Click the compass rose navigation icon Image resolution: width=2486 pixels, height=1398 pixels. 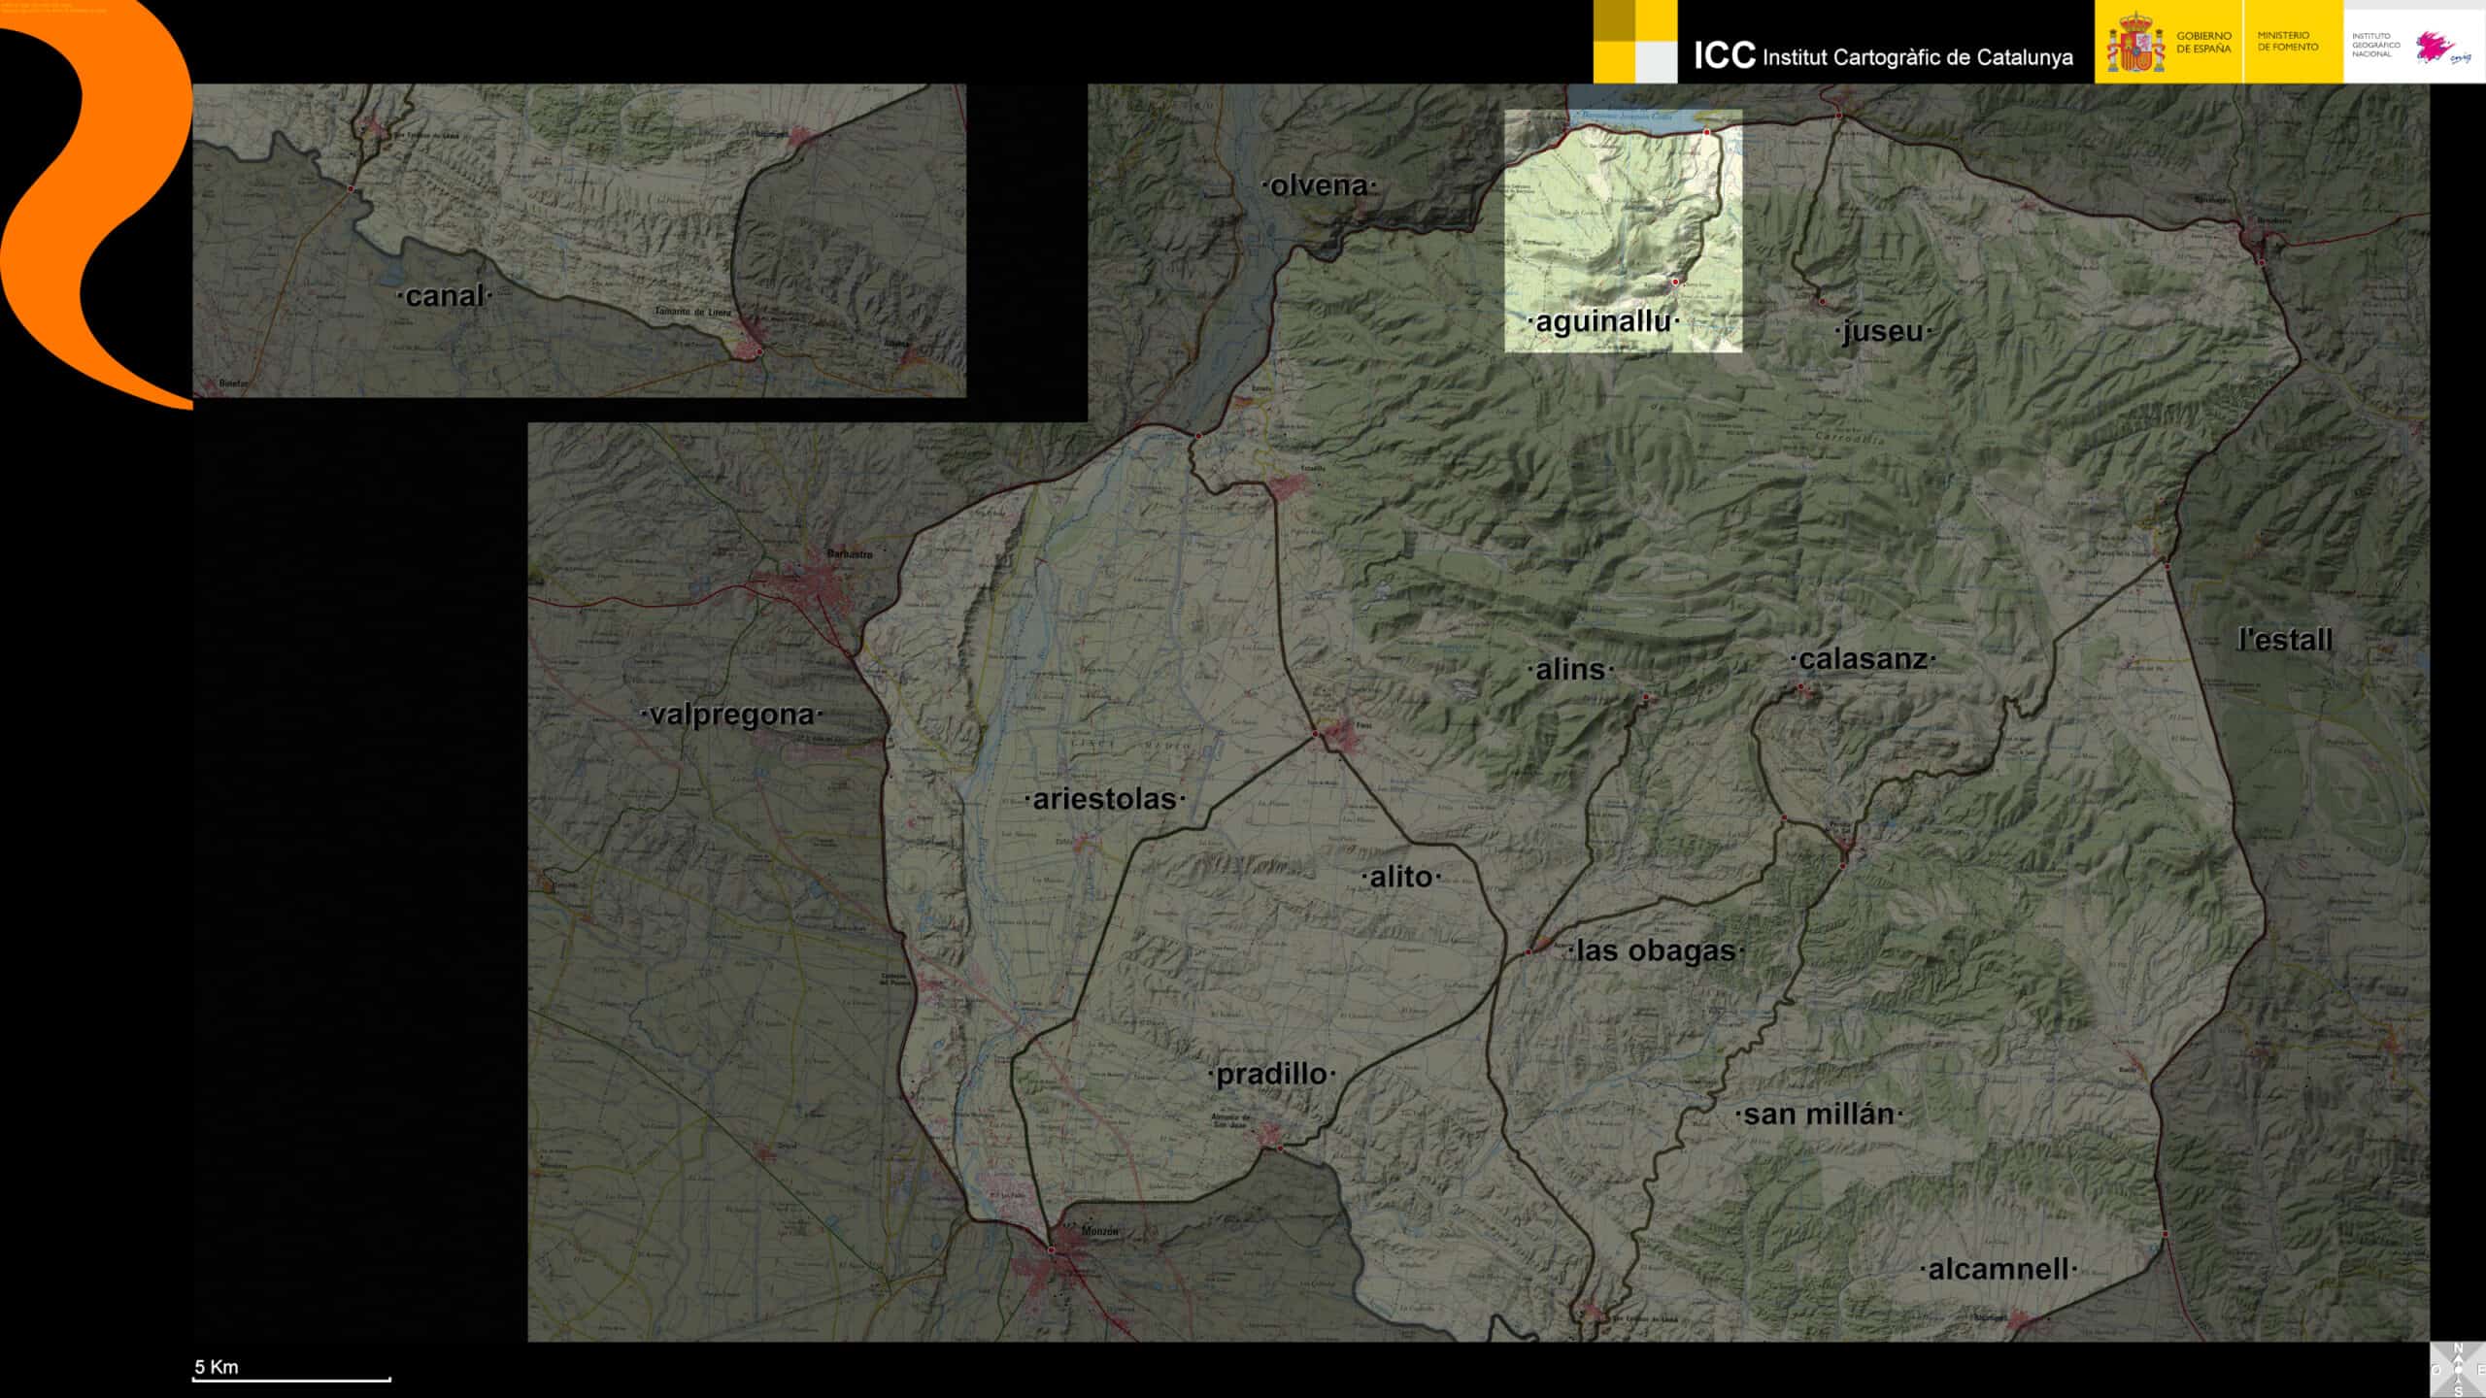click(2458, 1370)
